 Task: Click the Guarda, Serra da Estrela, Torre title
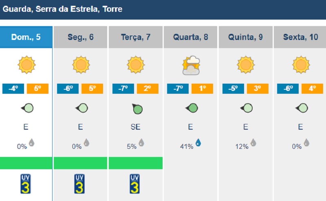click(x=62, y=9)
